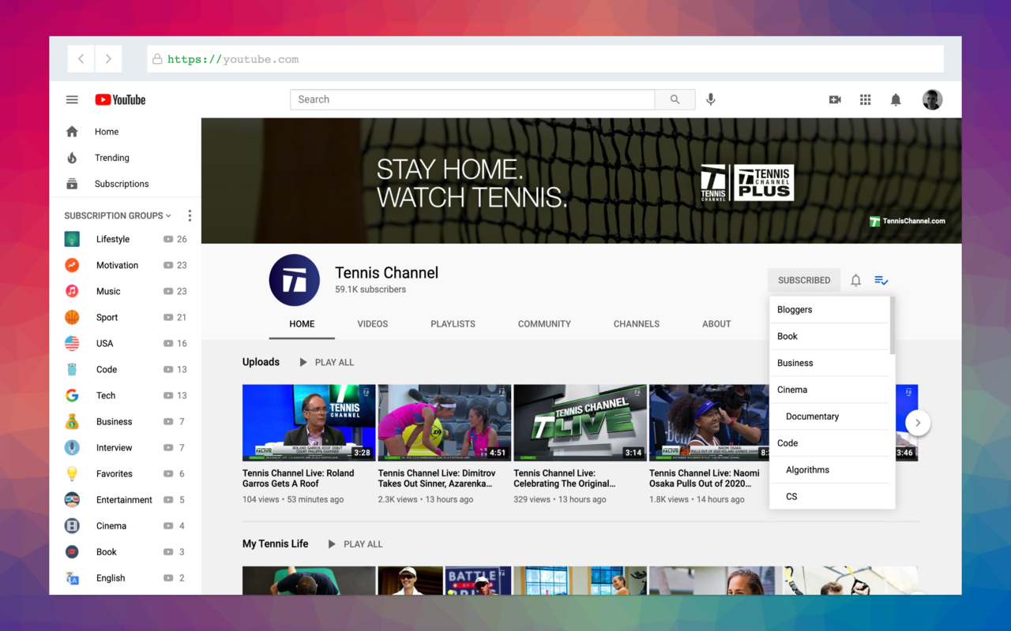
Task: Open the account avatar menu
Action: pos(932,99)
